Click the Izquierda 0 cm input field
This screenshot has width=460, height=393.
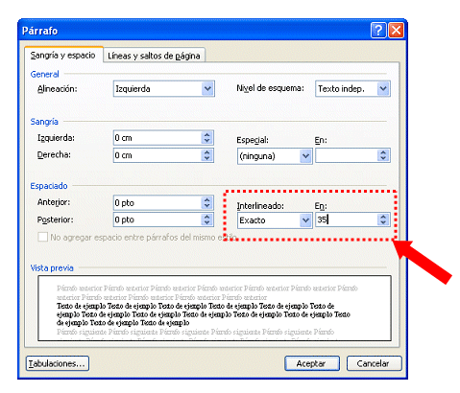click(x=157, y=138)
